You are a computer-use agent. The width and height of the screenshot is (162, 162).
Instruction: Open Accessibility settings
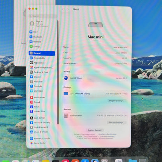(37, 58)
